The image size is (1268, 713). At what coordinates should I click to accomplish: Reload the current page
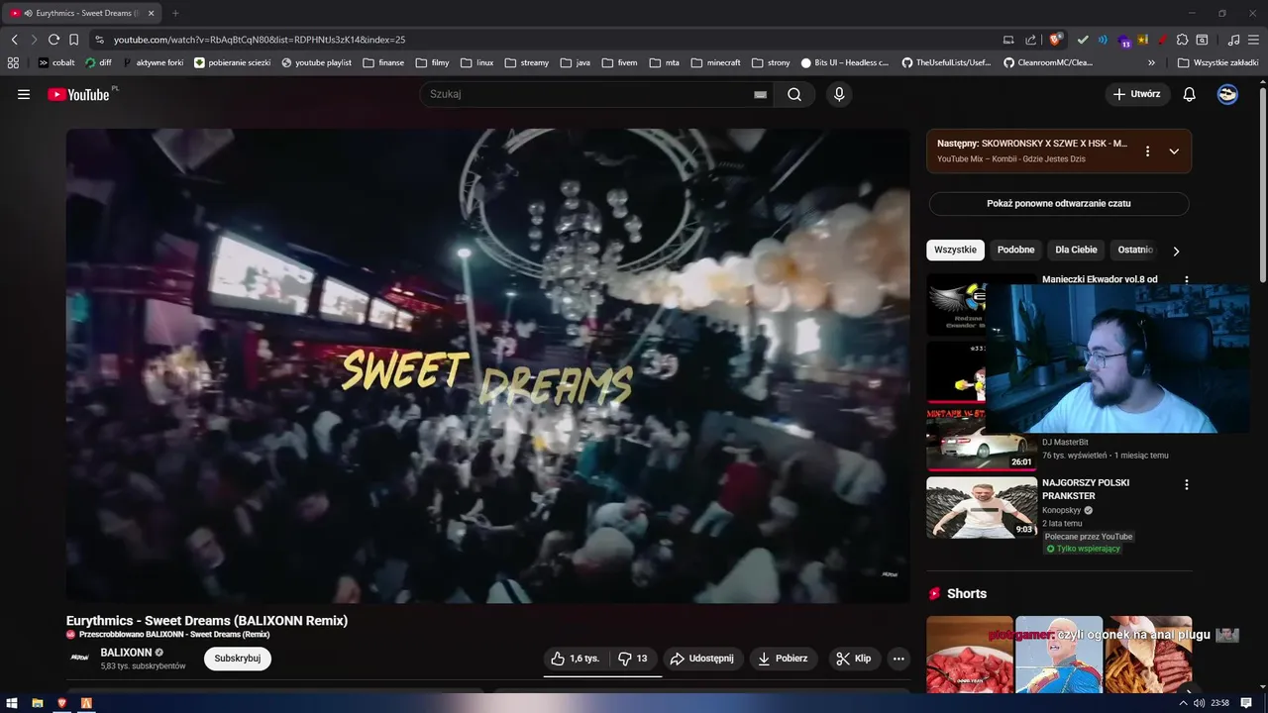[53, 40]
